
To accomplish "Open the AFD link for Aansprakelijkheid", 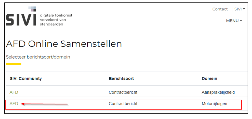I will pyautogui.click(x=14, y=92).
